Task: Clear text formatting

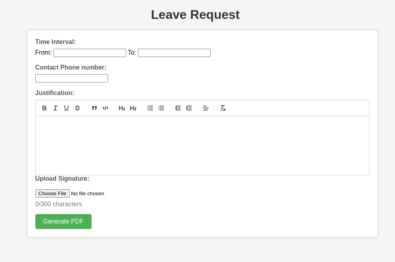Action: pos(223,108)
